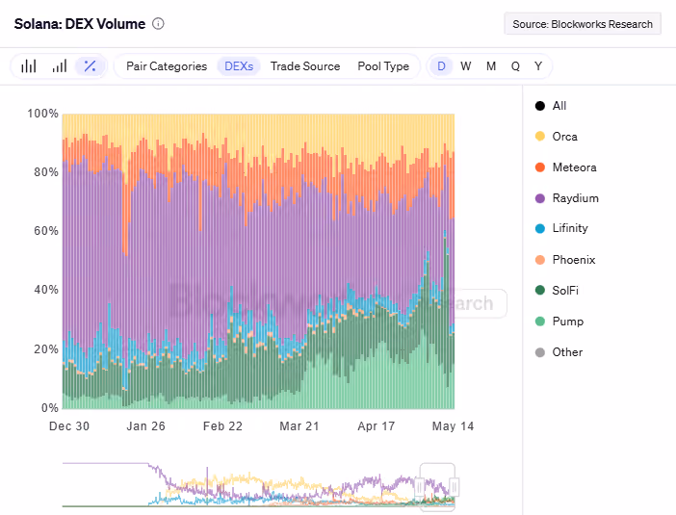Select weekly interval W
This screenshot has height=515, width=676.
pos(466,66)
